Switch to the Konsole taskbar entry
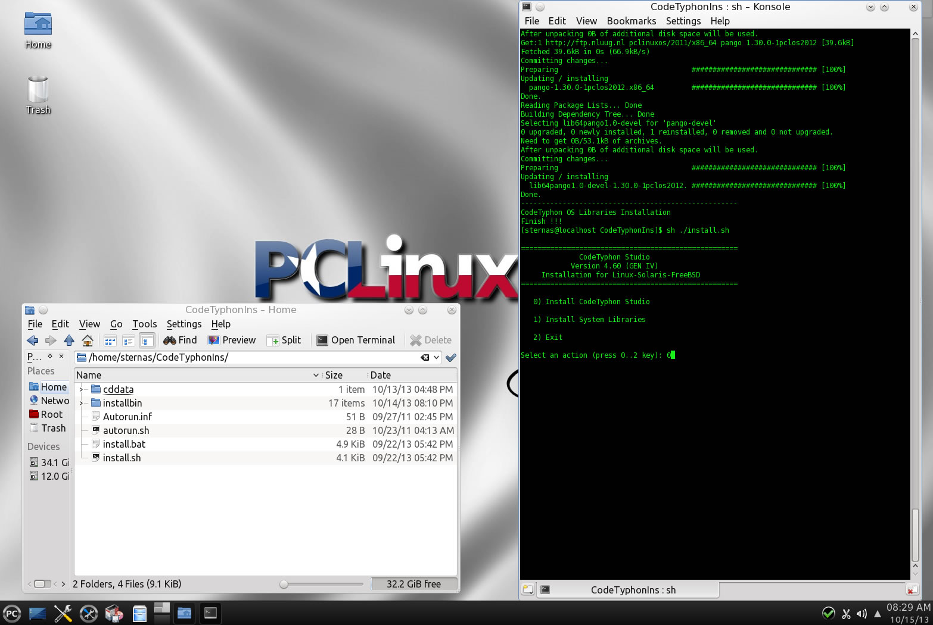933x625 pixels. pos(210,613)
